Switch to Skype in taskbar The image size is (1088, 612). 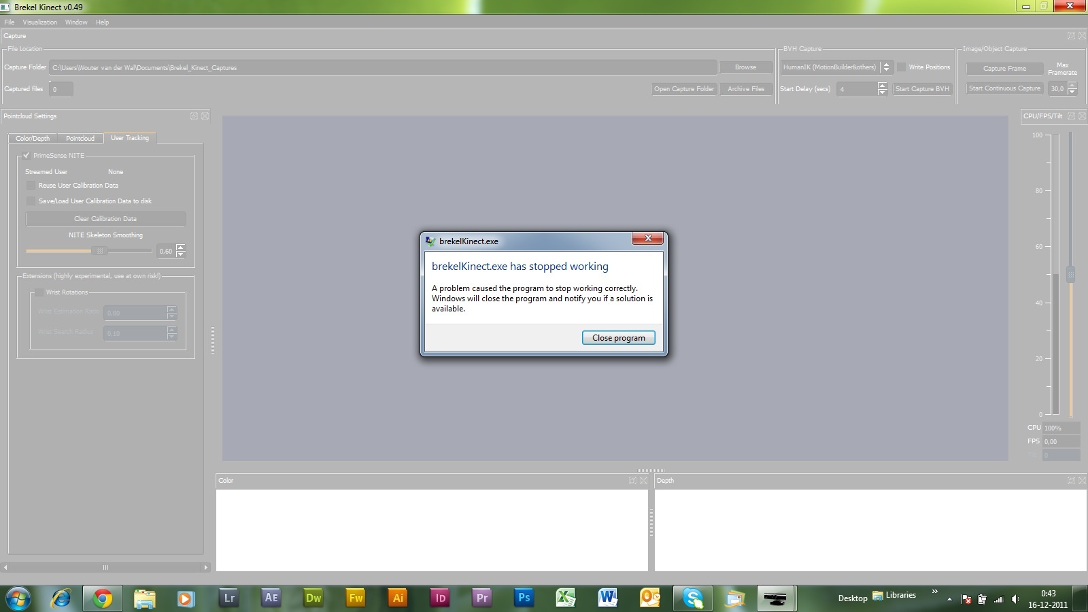coord(692,598)
